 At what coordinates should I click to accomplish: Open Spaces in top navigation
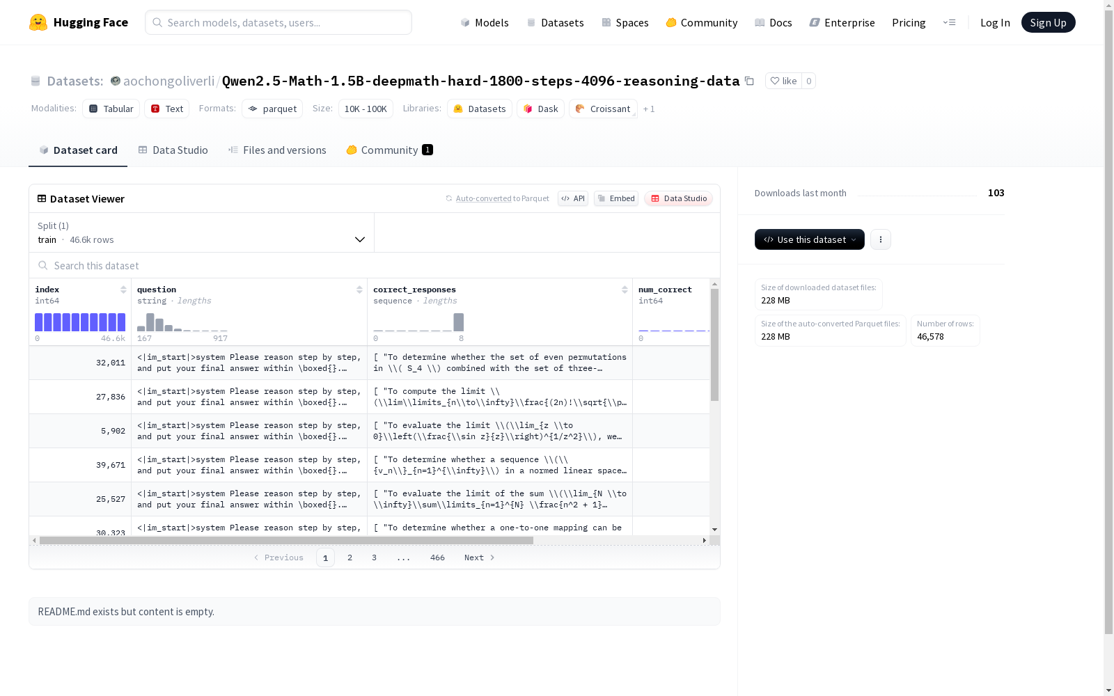[625, 22]
